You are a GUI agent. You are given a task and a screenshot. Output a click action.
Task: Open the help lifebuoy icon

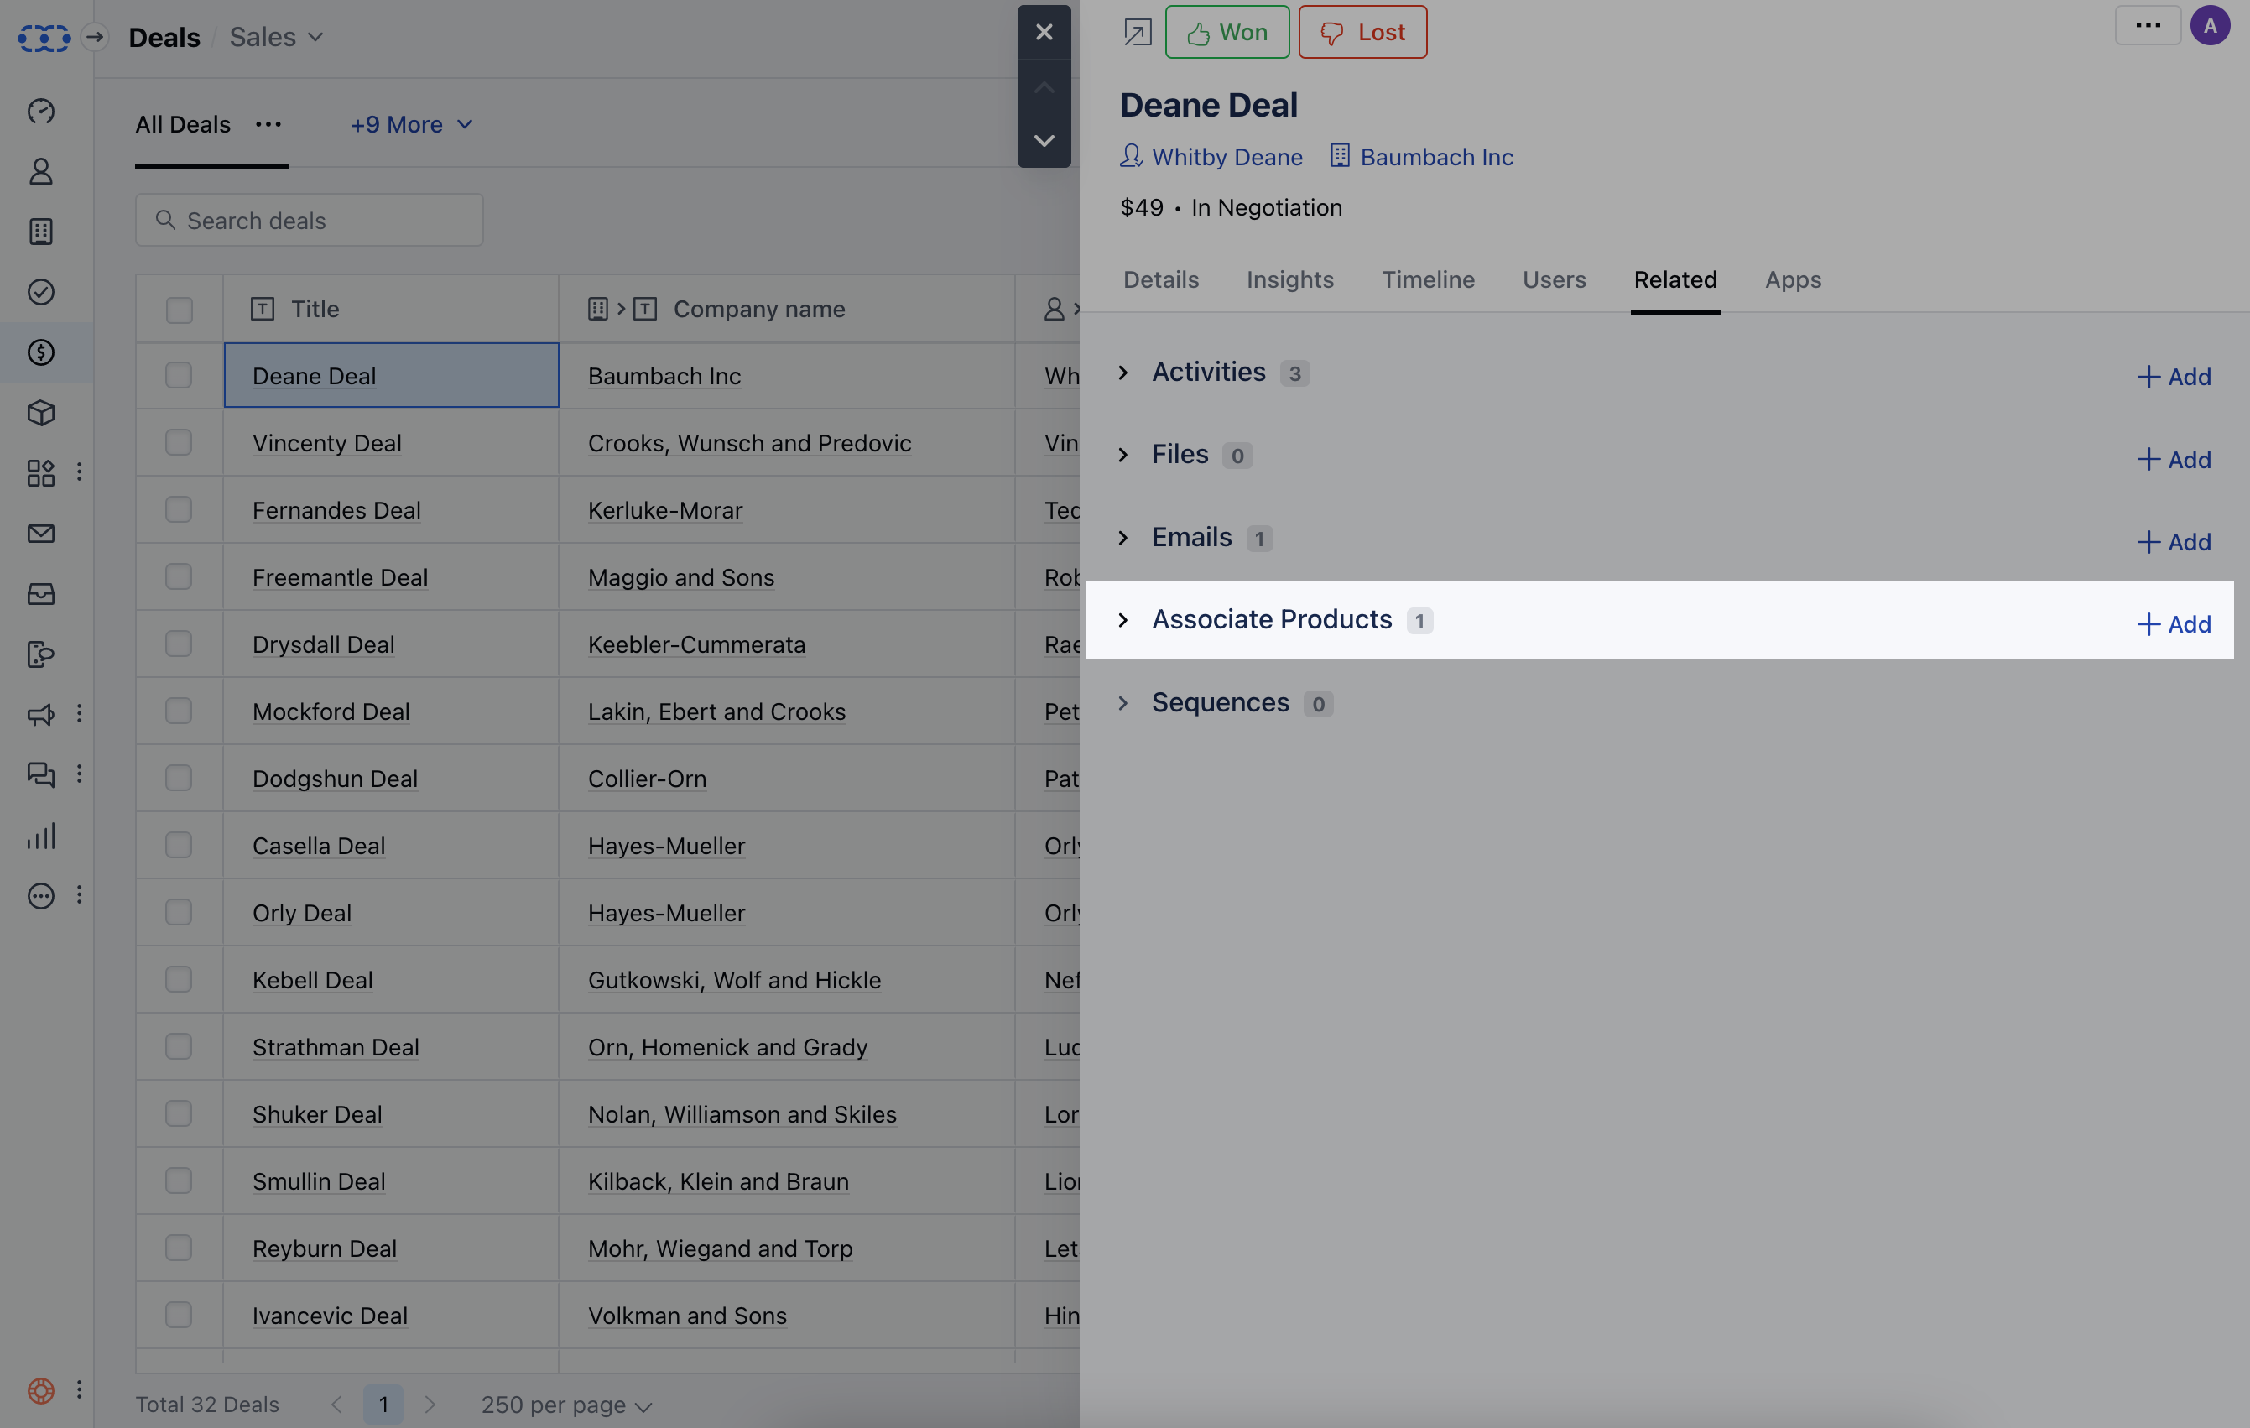(x=41, y=1390)
